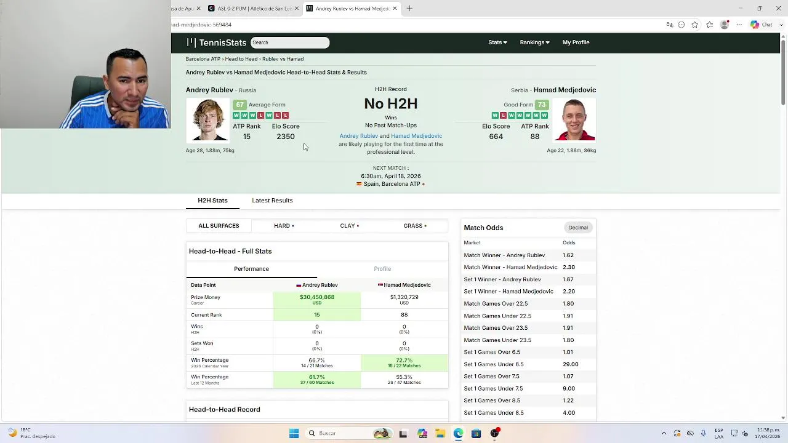Image resolution: width=788 pixels, height=443 pixels.
Task: Switch to the H2H Stats tab
Action: point(212,201)
